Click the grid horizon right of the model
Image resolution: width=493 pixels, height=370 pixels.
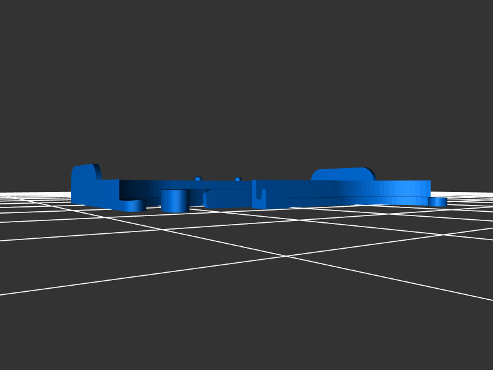pos(468,196)
